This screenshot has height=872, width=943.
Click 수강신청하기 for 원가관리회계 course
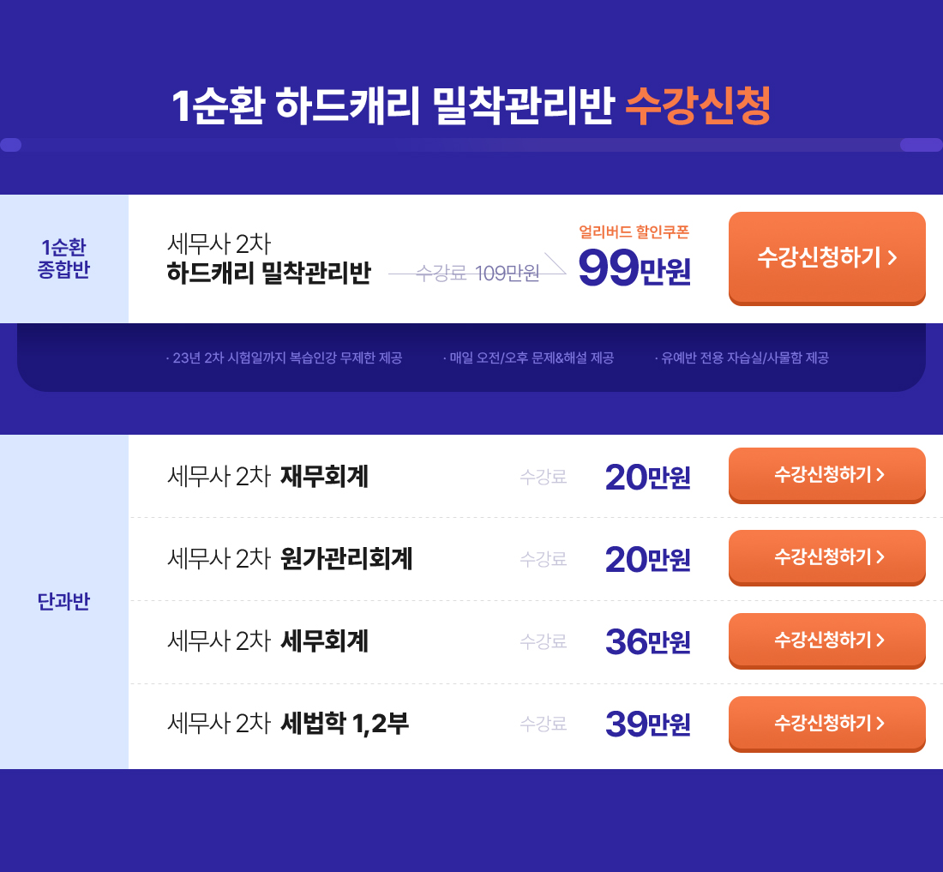pyautogui.click(x=827, y=557)
